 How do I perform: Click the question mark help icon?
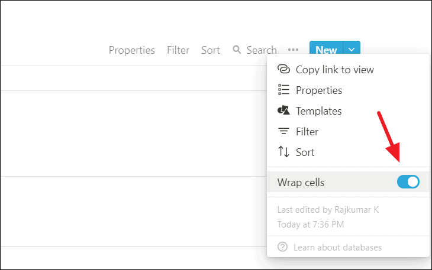282,247
